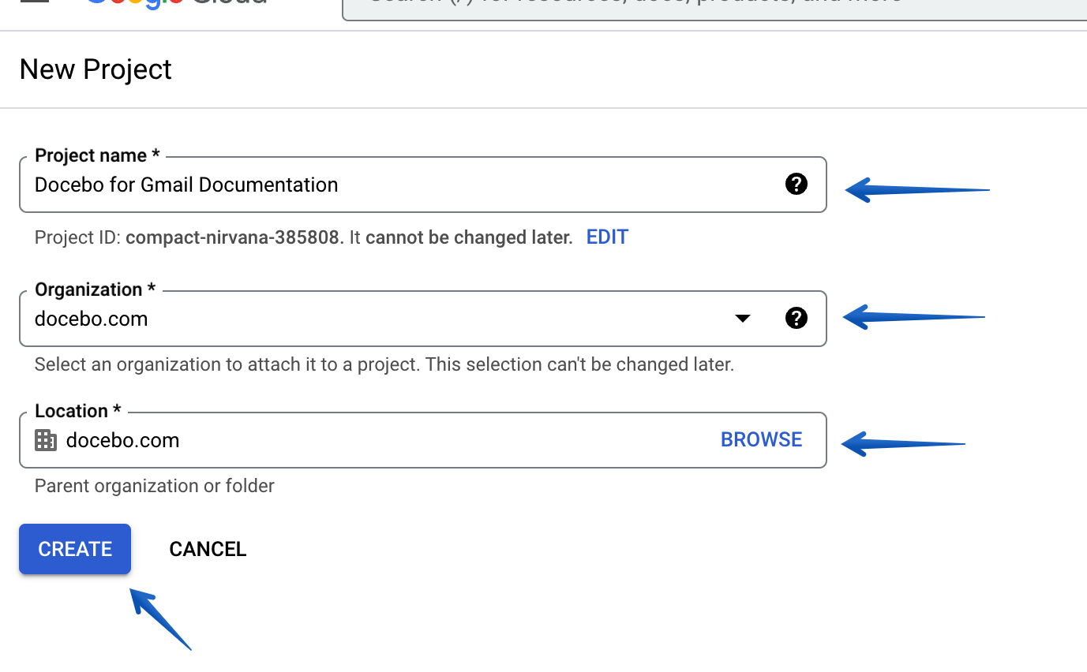1087x672 pixels.
Task: Click the New Project page heading
Action: (96, 69)
